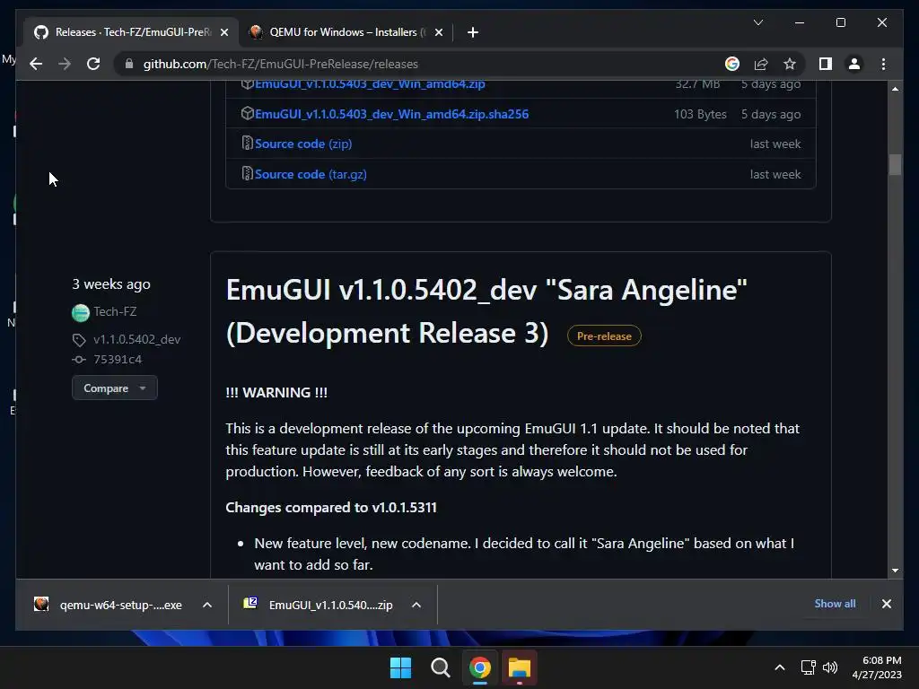Screen dimensions: 919x689
Task: Download Source code (zip)
Action: coord(303,144)
